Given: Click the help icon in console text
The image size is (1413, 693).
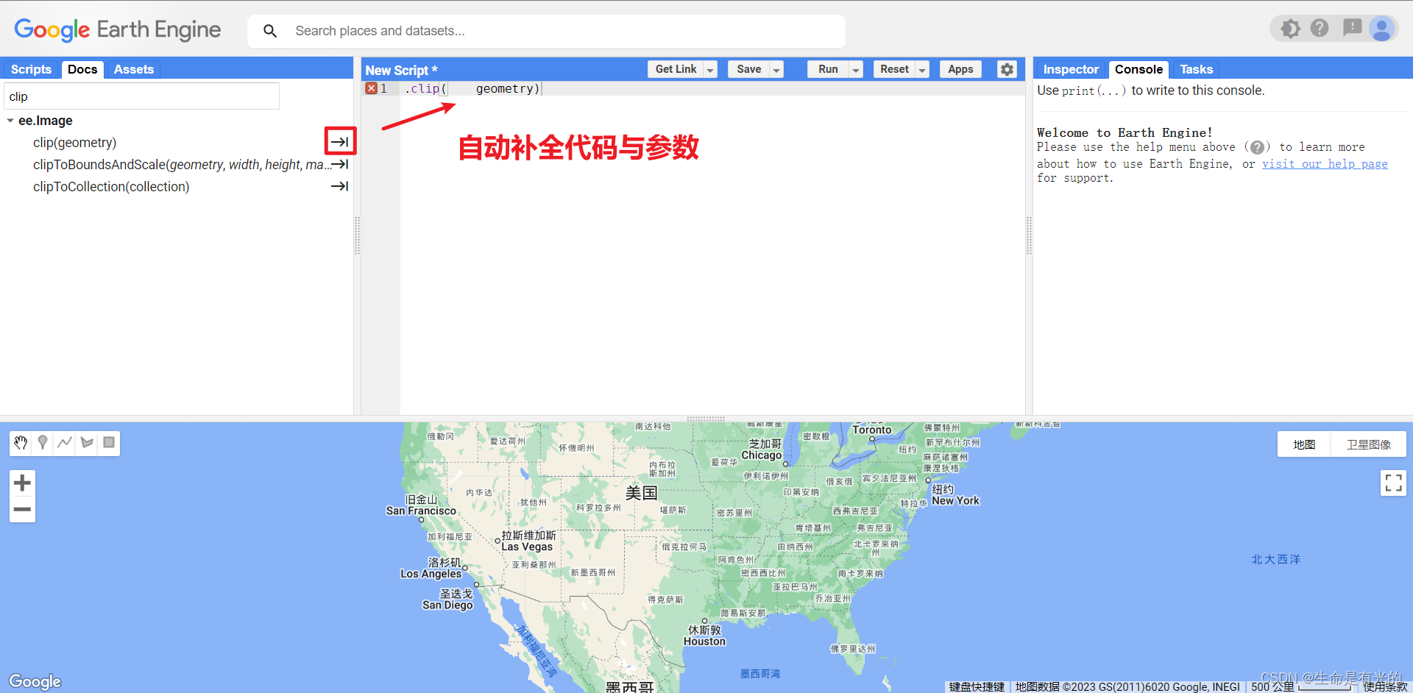Looking at the screenshot, I should (x=1257, y=147).
